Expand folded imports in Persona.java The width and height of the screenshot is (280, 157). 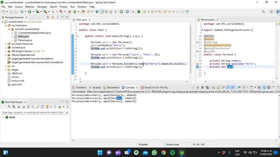click(202, 30)
